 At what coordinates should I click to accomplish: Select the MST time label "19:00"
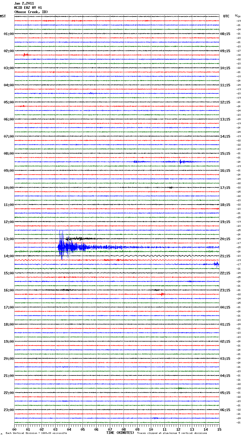tap(9, 342)
